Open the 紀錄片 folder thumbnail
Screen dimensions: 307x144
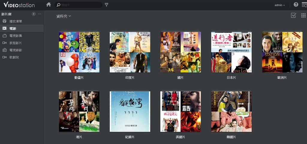pos(130,112)
